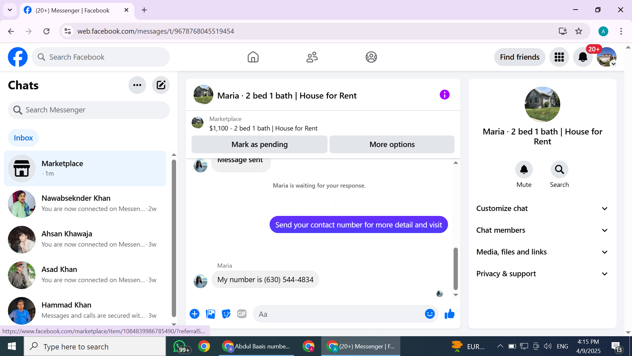Open the tab search dropdown arrow
Screen dimensions: 632x356
pos(10,10)
